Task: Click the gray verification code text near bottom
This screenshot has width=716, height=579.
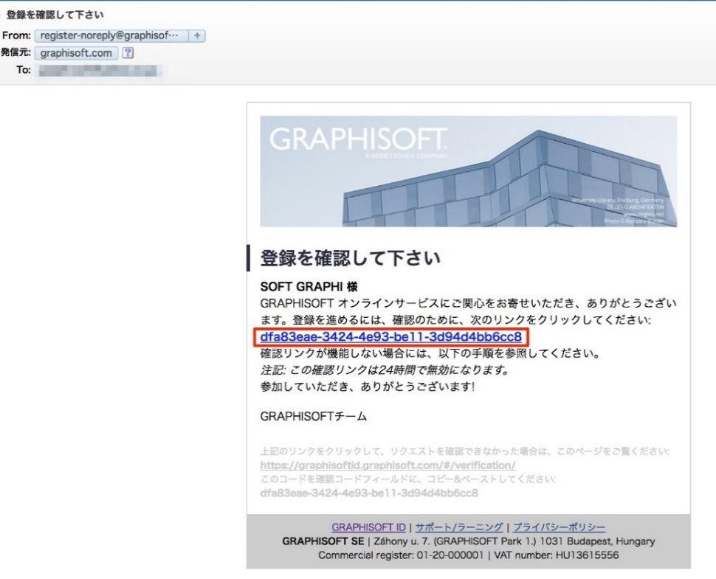Action: pos(369,493)
